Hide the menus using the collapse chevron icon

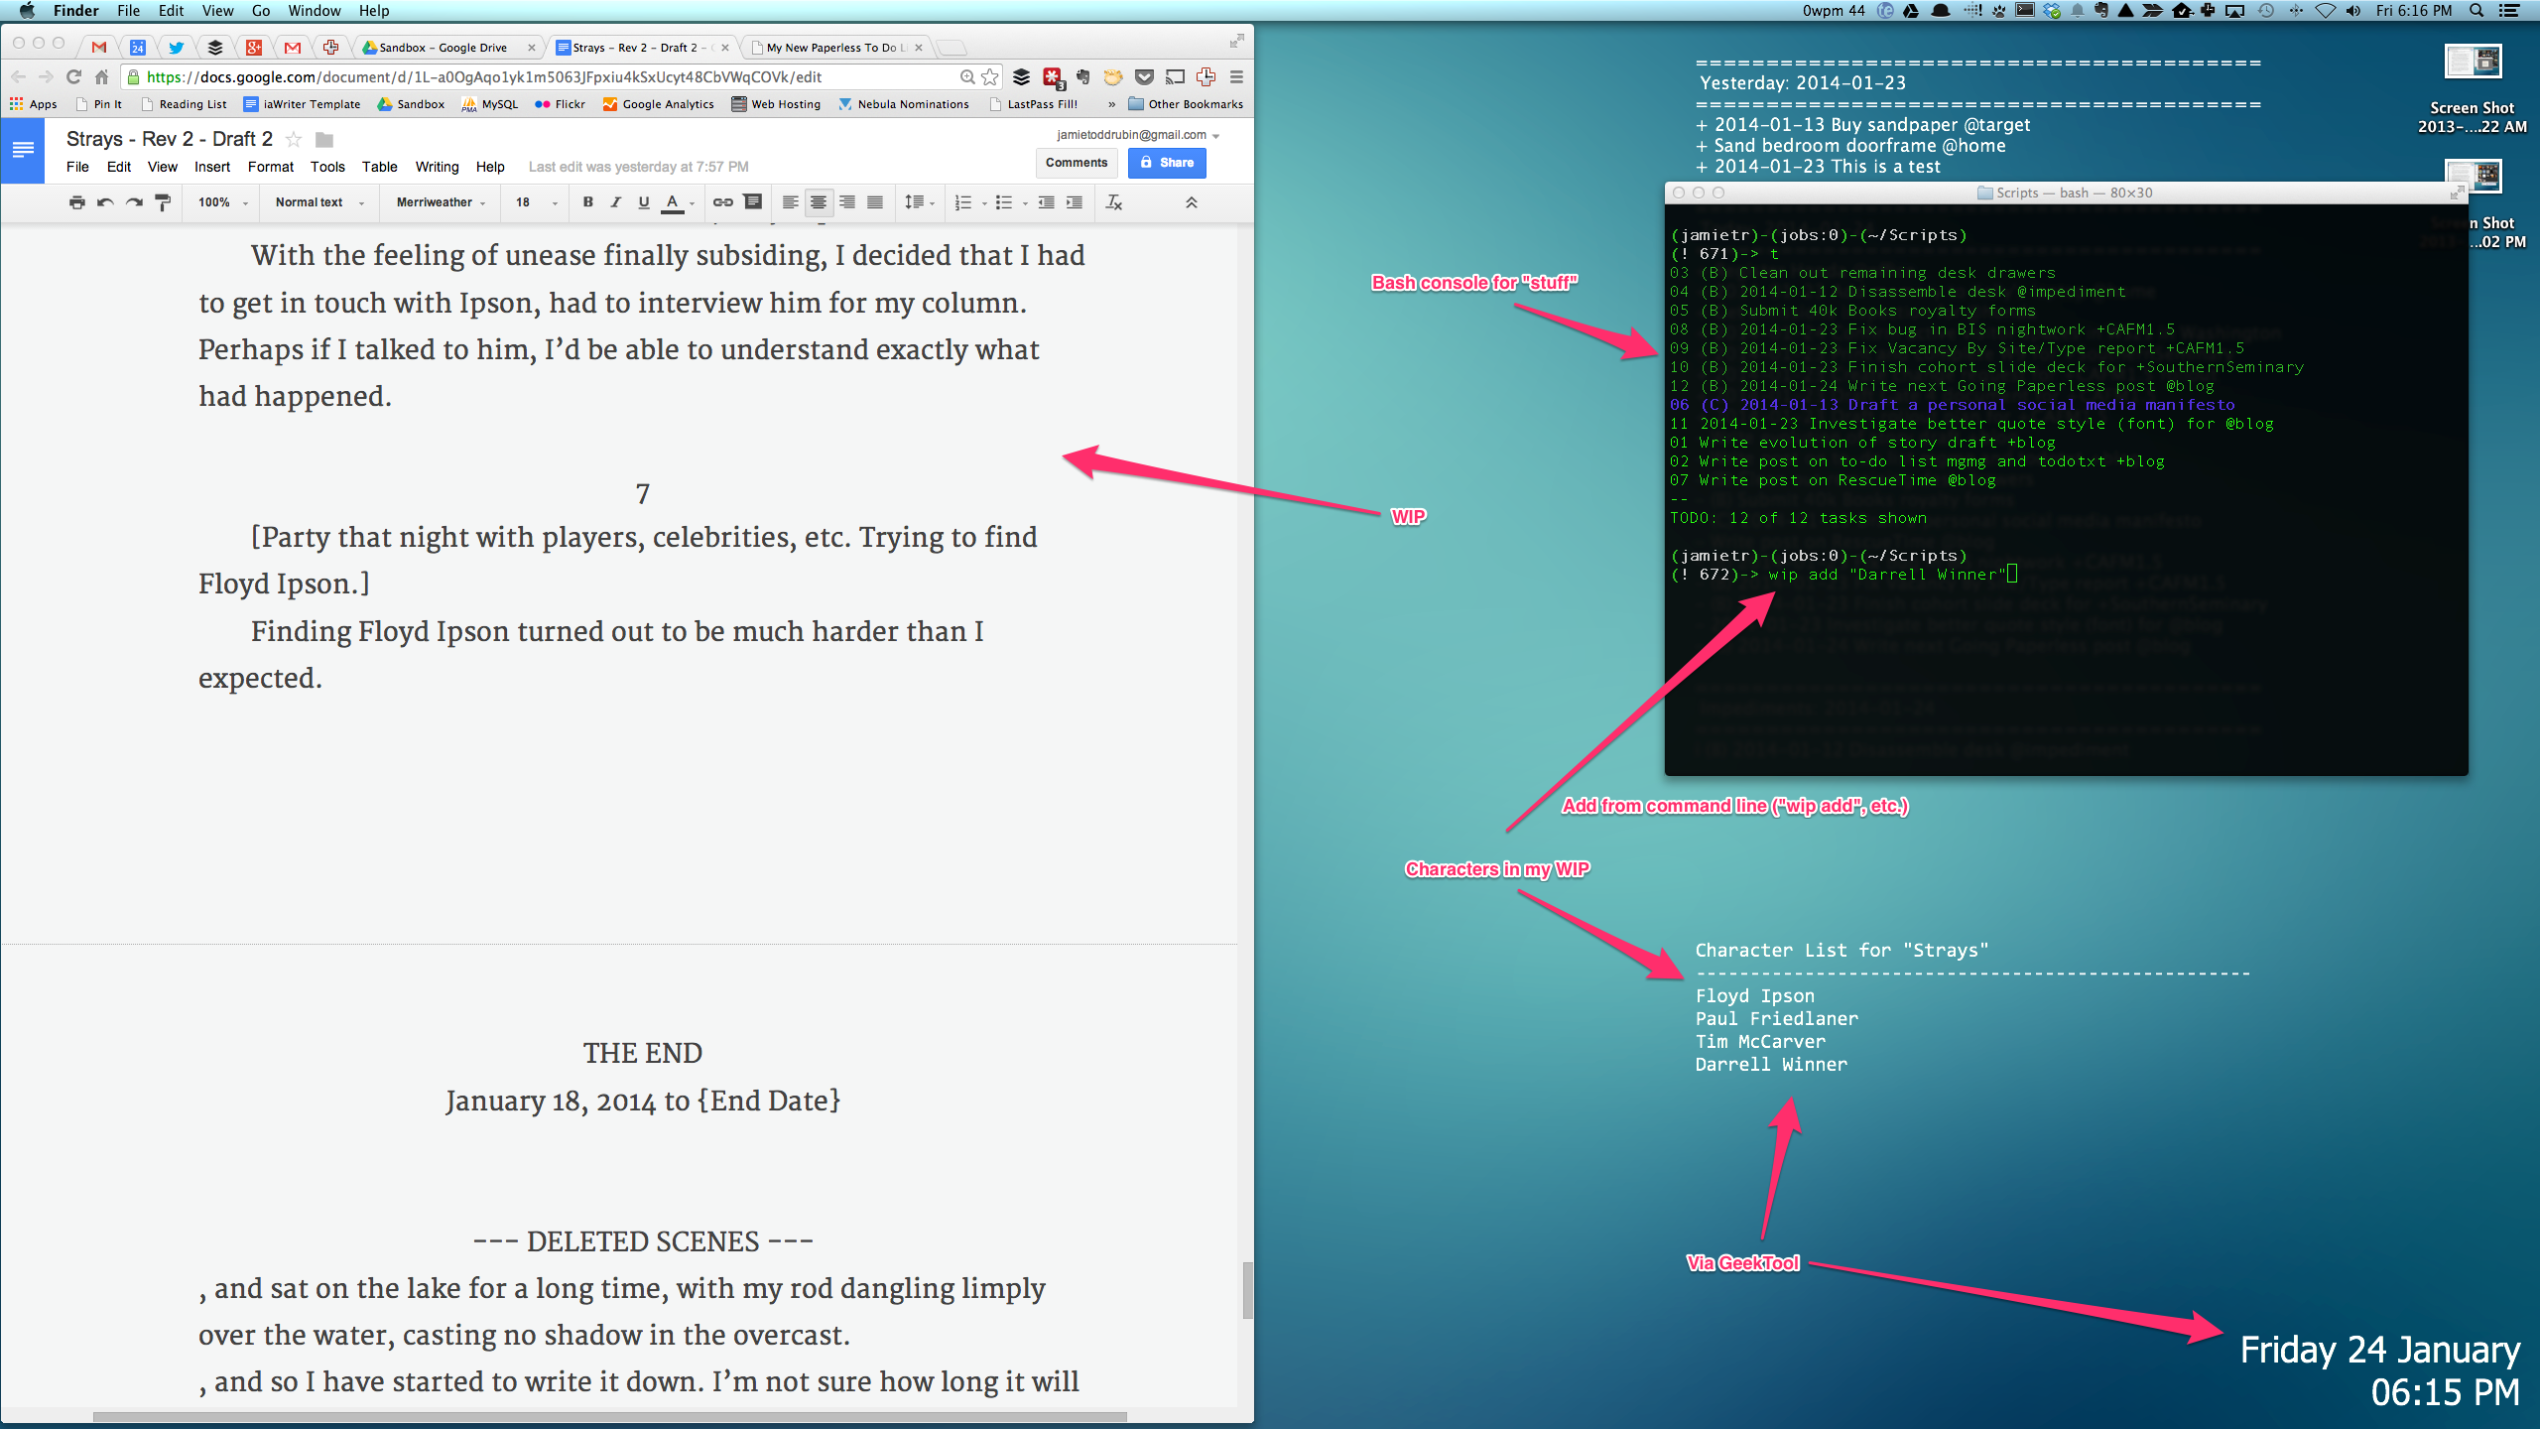[x=1193, y=202]
